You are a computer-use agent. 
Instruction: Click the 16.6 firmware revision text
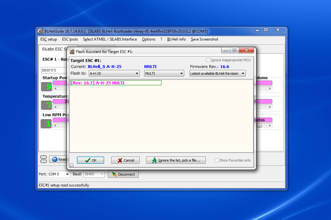pos(225,67)
